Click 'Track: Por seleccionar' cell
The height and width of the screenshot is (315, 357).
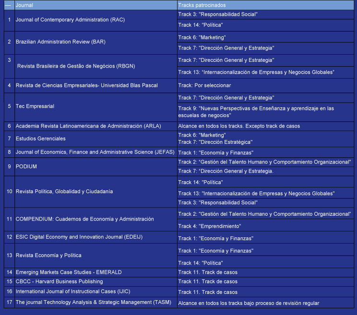coord(265,85)
